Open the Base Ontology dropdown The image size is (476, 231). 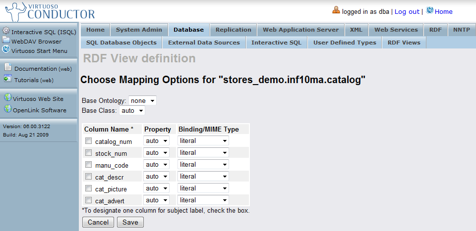[142, 100]
